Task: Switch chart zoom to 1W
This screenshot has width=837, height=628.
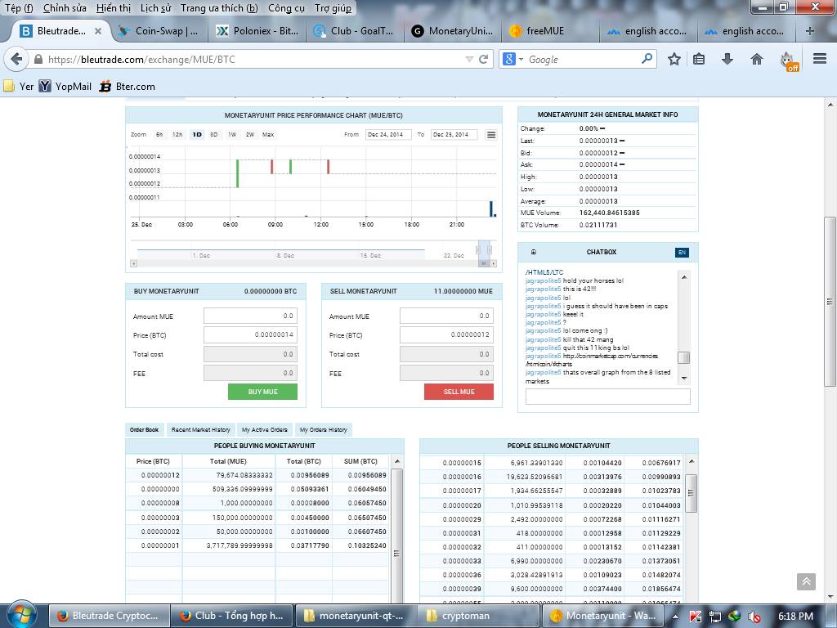Action: [232, 134]
